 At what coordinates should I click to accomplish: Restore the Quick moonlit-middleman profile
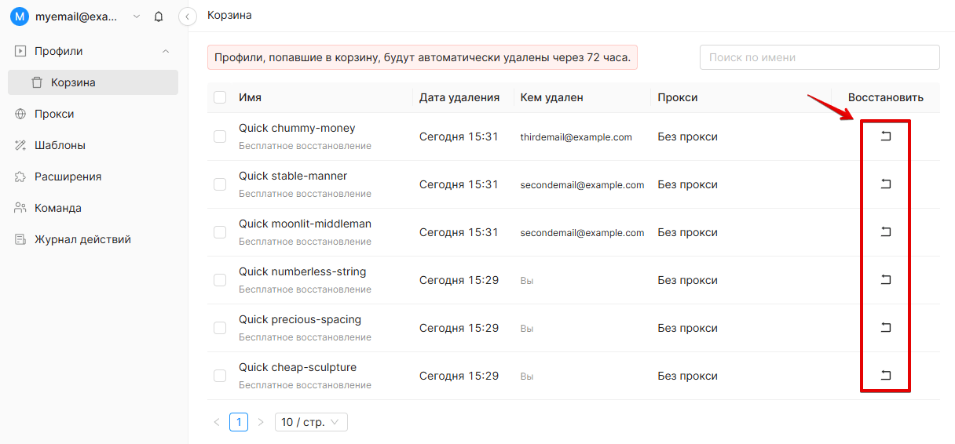point(885,232)
